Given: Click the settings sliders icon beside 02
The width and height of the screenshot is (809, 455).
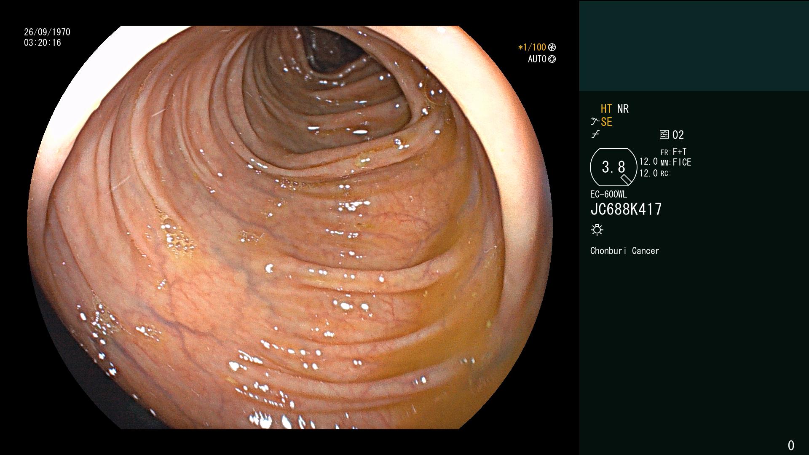Looking at the screenshot, I should click(664, 135).
